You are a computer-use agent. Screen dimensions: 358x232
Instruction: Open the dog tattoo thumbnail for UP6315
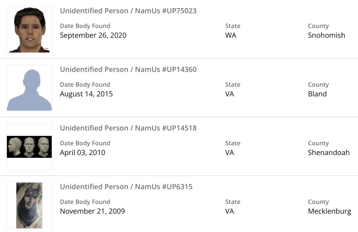click(29, 205)
